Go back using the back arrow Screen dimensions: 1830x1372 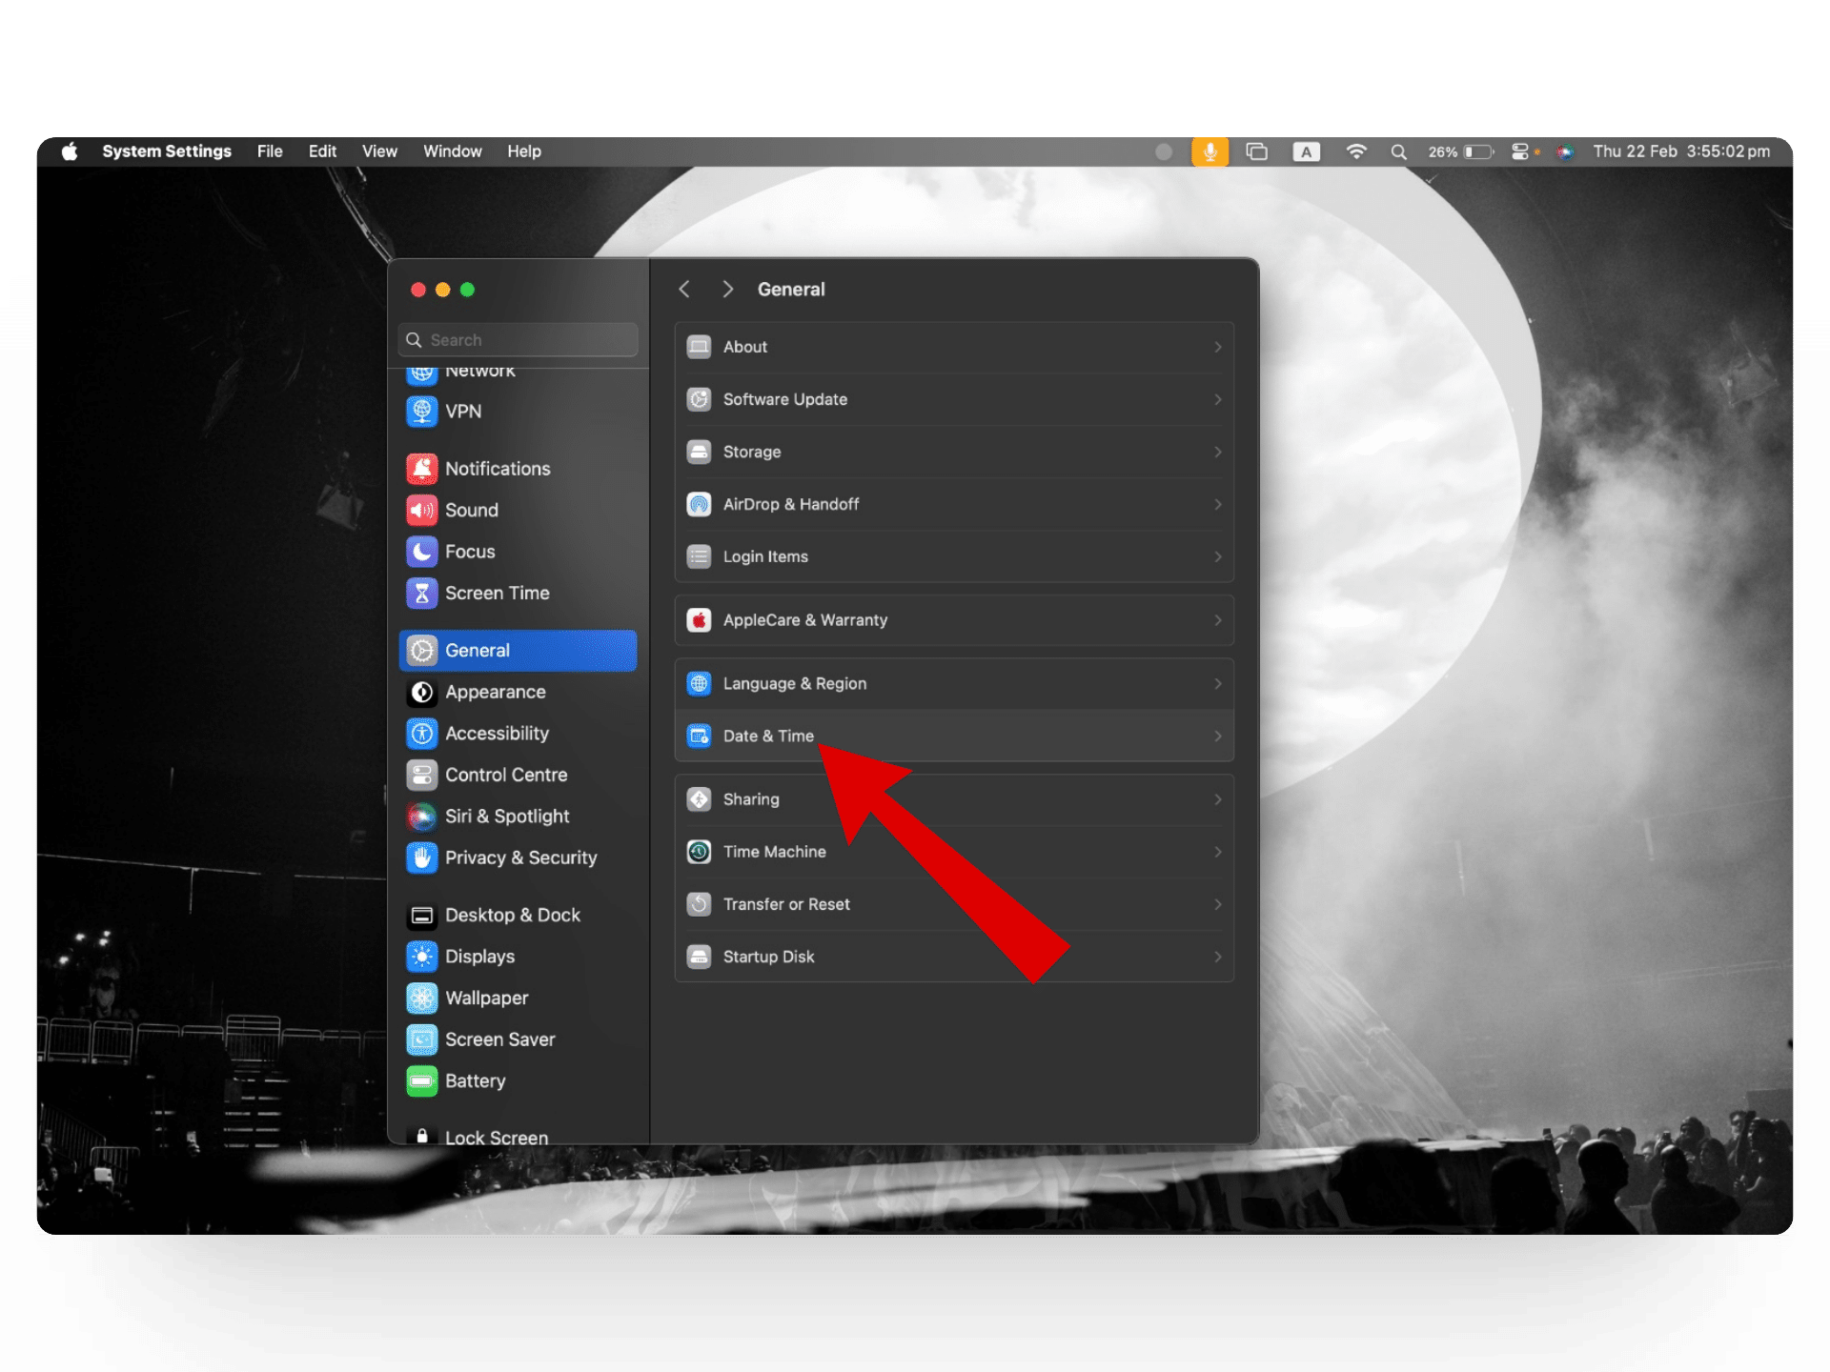(684, 289)
